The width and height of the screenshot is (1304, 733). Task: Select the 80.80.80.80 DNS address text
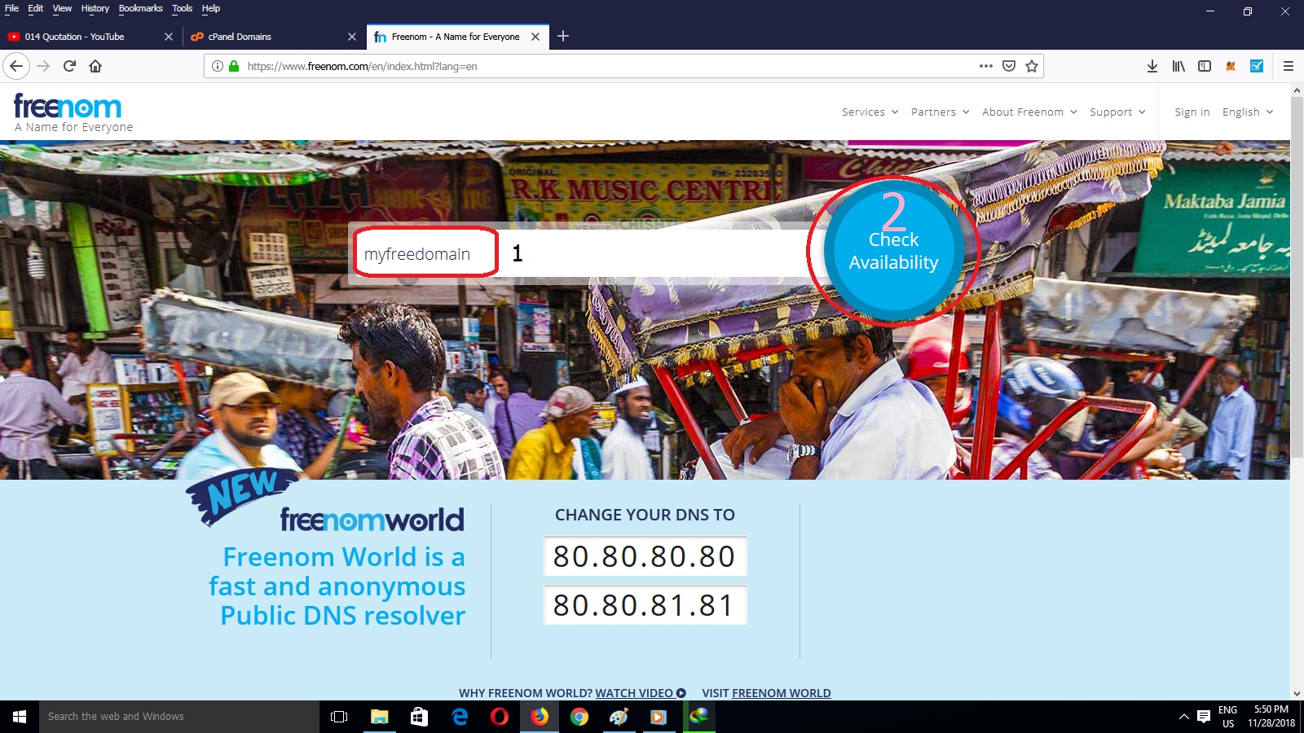click(645, 557)
